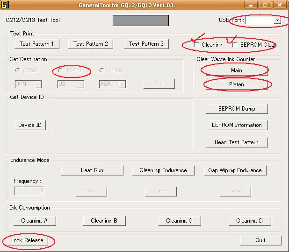Click the endurance Start button

point(91,191)
